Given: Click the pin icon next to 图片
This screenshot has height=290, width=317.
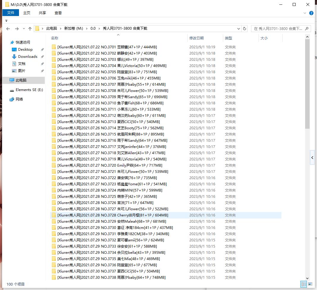Looking at the screenshot, I should coord(42,71).
